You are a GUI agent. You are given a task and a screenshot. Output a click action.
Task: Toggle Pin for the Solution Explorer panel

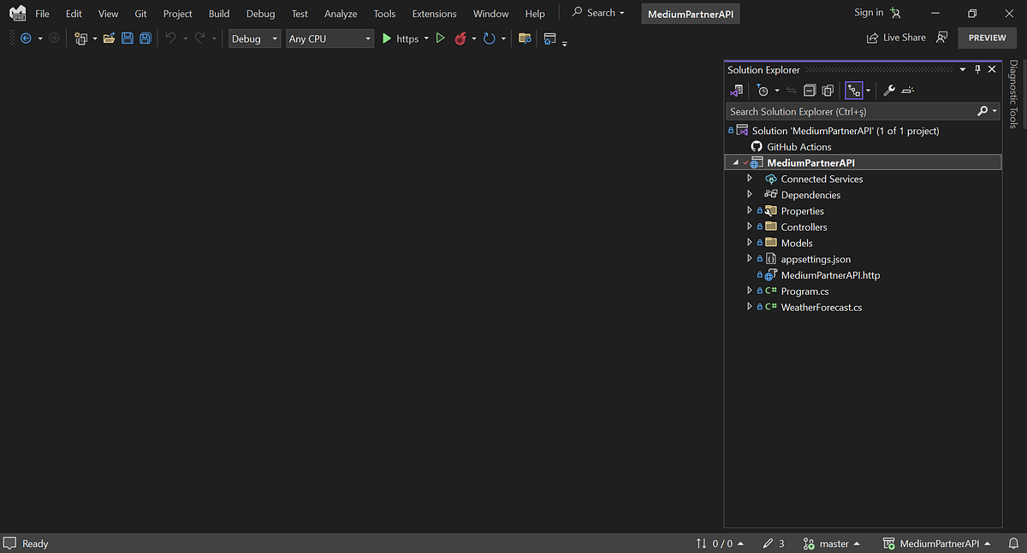(x=977, y=69)
